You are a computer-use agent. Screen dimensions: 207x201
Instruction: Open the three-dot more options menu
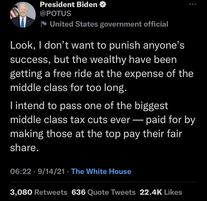pyautogui.click(x=192, y=5)
